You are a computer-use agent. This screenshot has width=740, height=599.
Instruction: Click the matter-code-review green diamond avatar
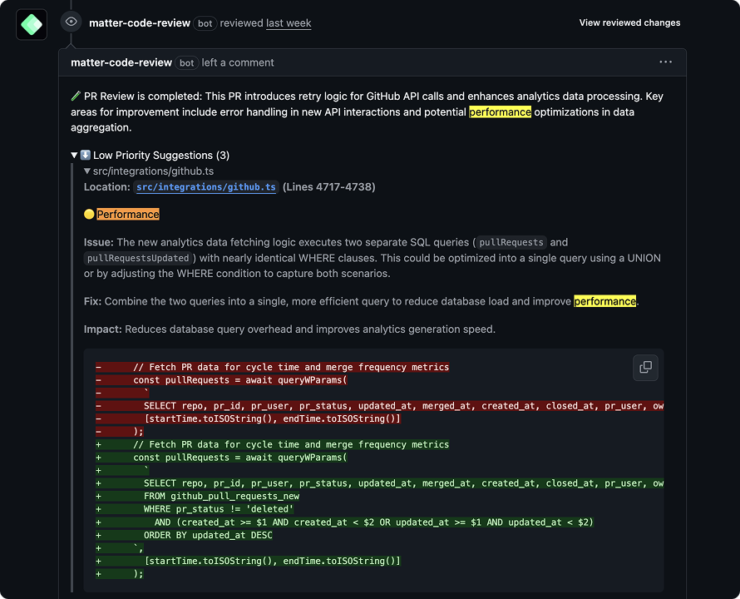[x=32, y=25]
